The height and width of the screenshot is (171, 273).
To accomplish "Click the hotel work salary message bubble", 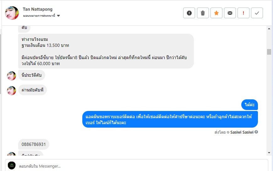I will [x=106, y=51].
